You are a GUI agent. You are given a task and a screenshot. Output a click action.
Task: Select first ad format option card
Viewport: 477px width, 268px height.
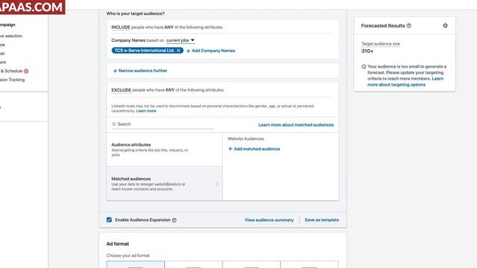[136, 264]
